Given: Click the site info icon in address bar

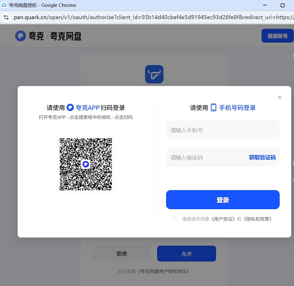Looking at the screenshot, I should click(6, 17).
